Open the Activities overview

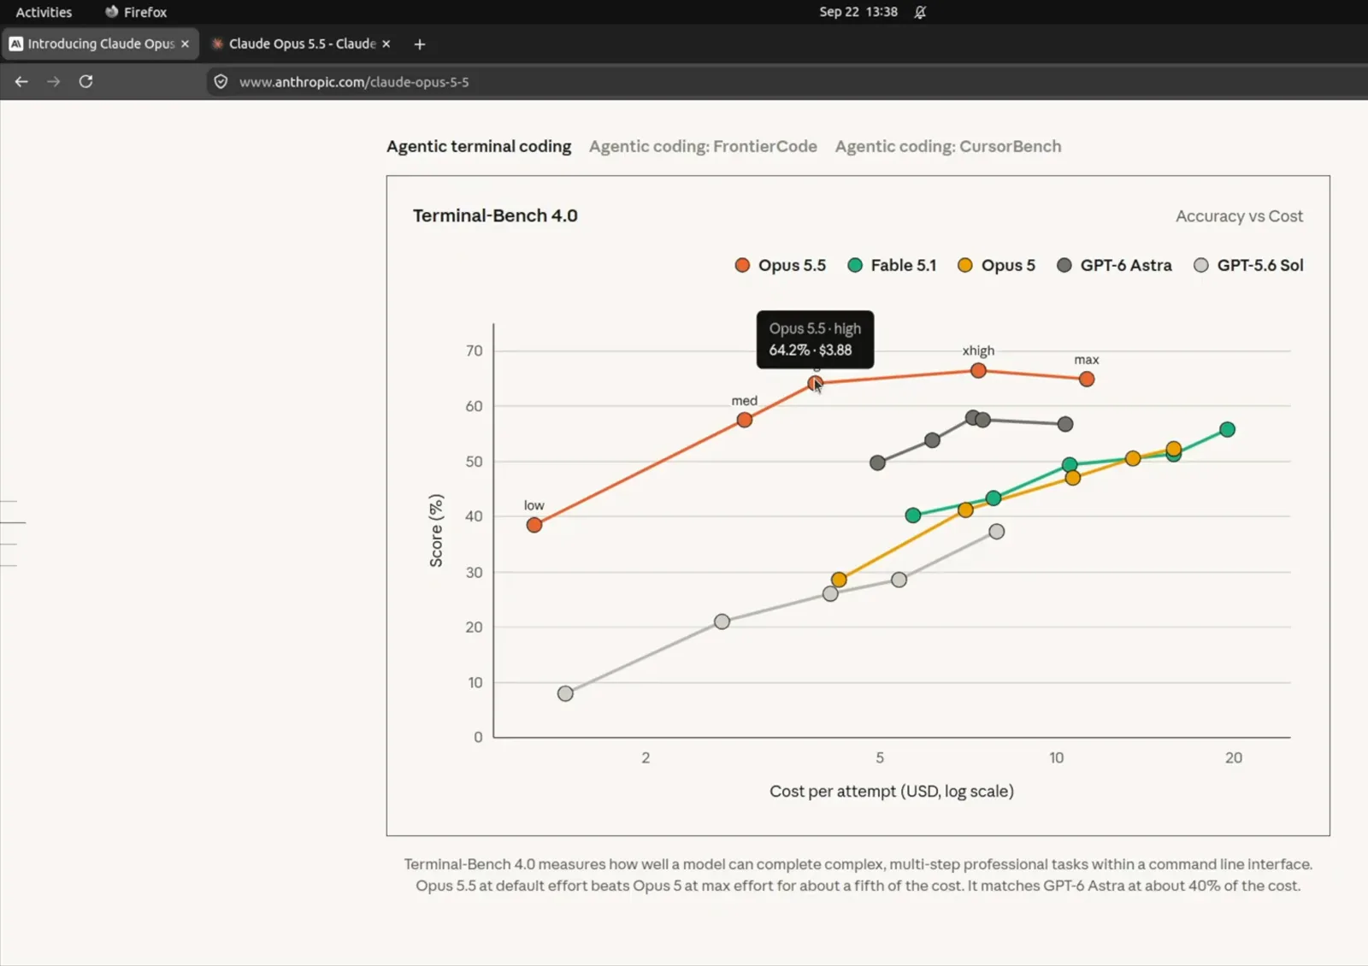pos(44,12)
